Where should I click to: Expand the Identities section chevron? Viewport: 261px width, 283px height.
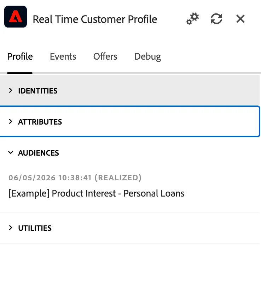point(11,91)
